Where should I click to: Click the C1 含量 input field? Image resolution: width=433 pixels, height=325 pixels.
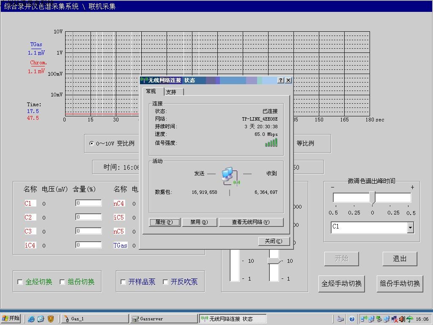pos(89,203)
